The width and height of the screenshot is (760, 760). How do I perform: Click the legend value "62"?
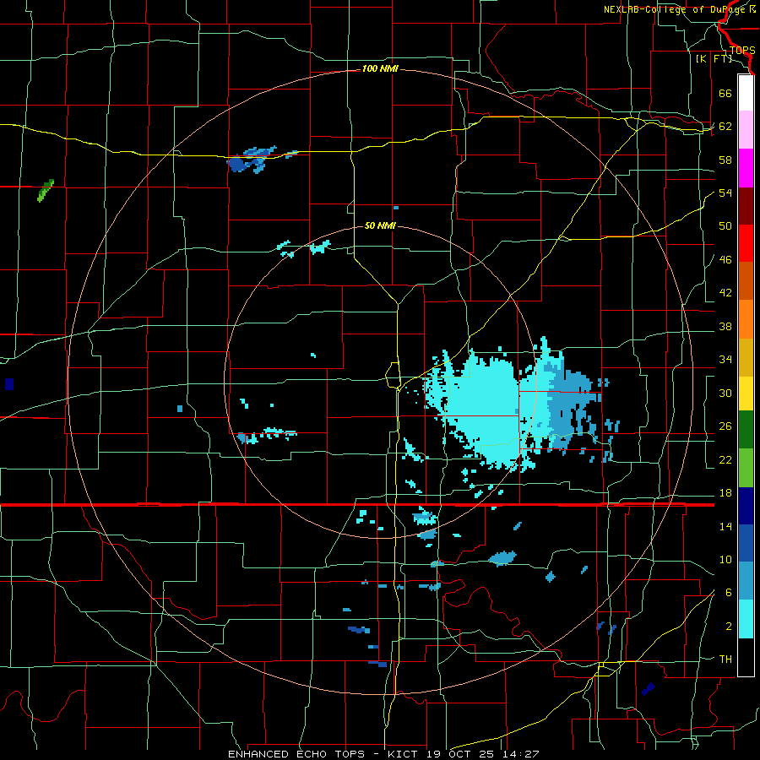[x=725, y=127]
